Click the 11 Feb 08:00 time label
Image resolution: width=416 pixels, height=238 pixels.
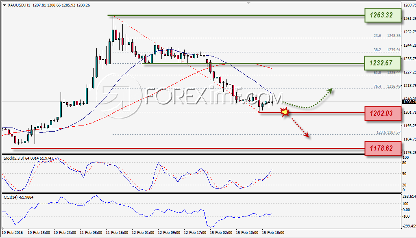tap(91, 233)
